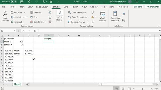
Task: Click the Search box in ribbon
Action: click(123, 7)
